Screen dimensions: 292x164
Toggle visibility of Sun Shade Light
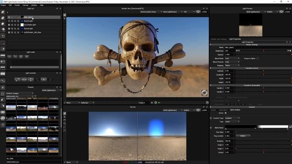tap(9, 25)
